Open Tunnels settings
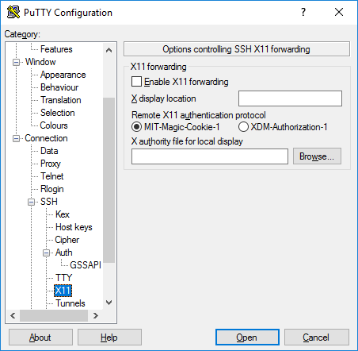 coord(70,303)
